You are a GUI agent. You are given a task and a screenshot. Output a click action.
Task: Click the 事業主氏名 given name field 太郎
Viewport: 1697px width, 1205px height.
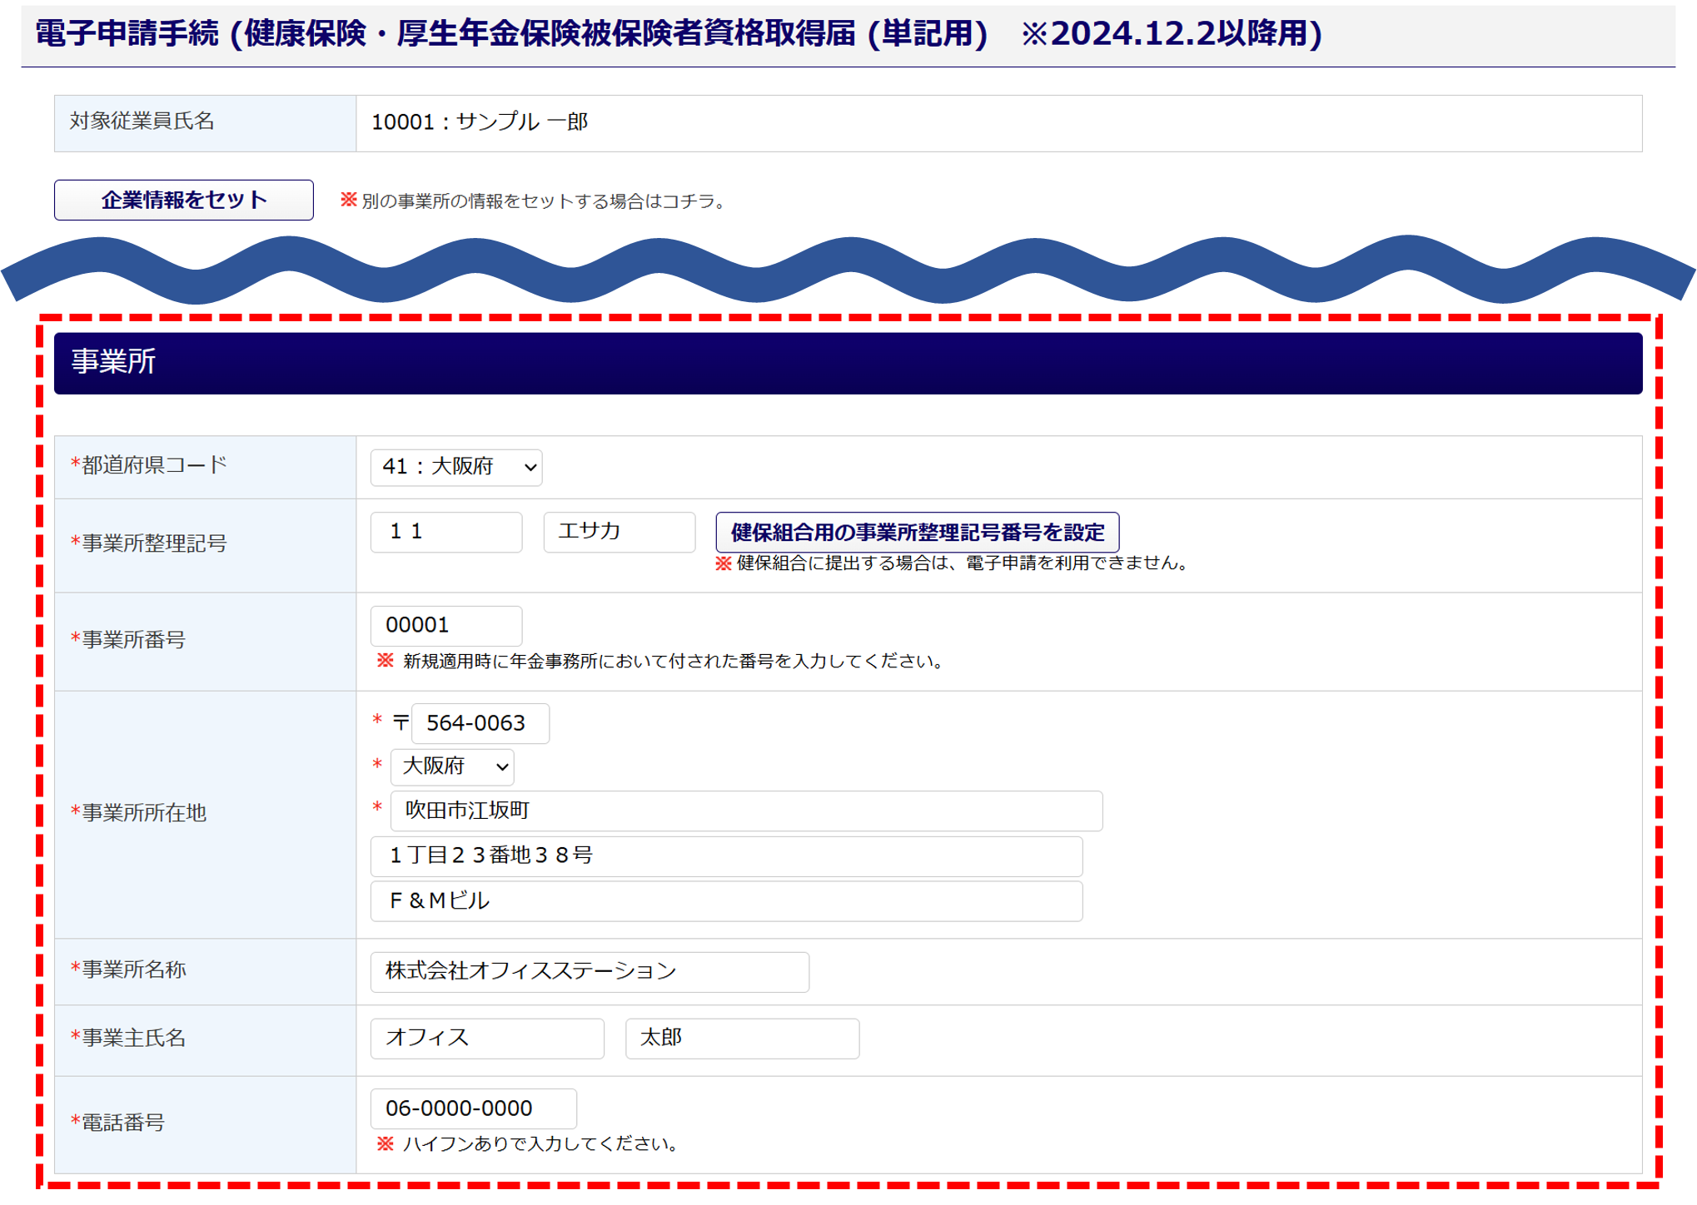(742, 1038)
